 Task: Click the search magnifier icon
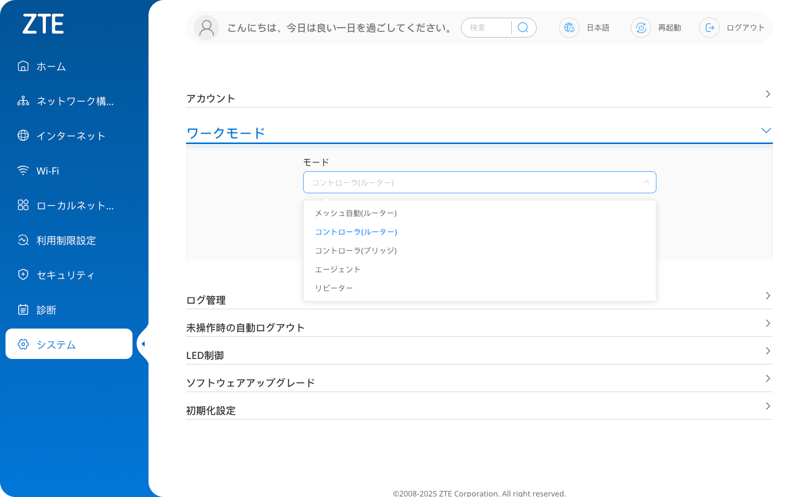[x=522, y=28]
